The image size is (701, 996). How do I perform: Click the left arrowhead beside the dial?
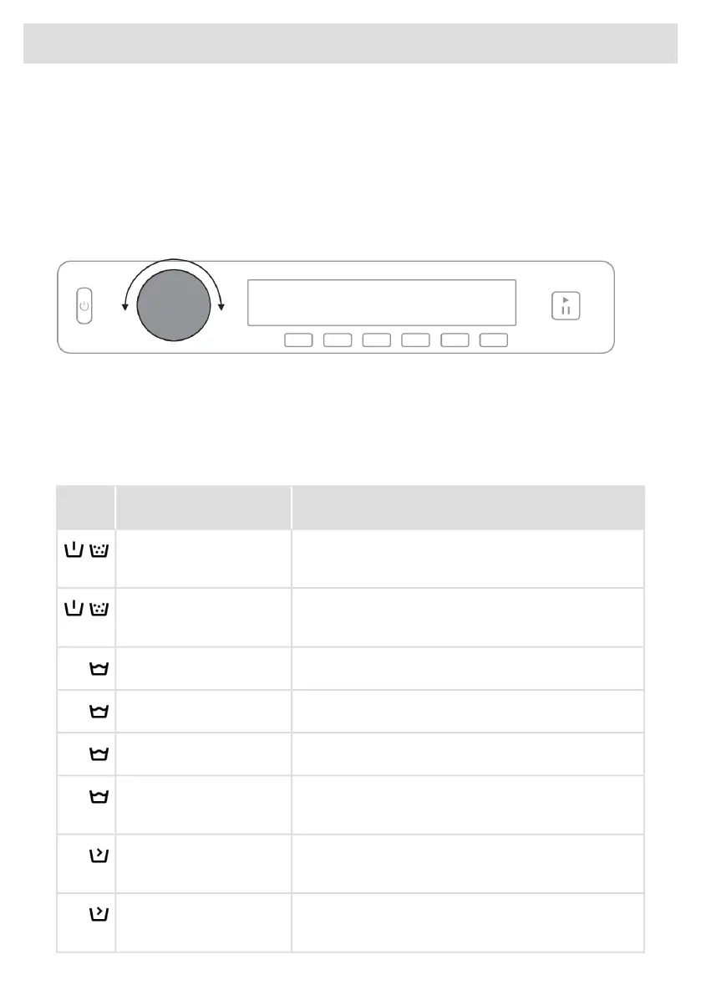click(x=125, y=306)
